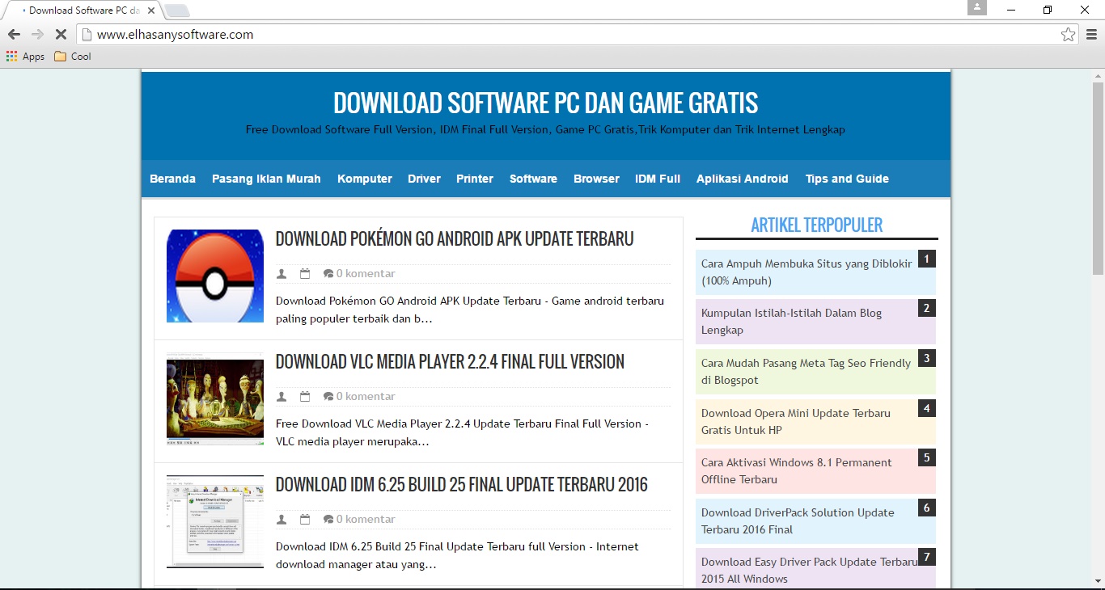Viewport: 1105px width, 590px height.
Task: Open the Komputer menu item
Action: click(x=364, y=179)
